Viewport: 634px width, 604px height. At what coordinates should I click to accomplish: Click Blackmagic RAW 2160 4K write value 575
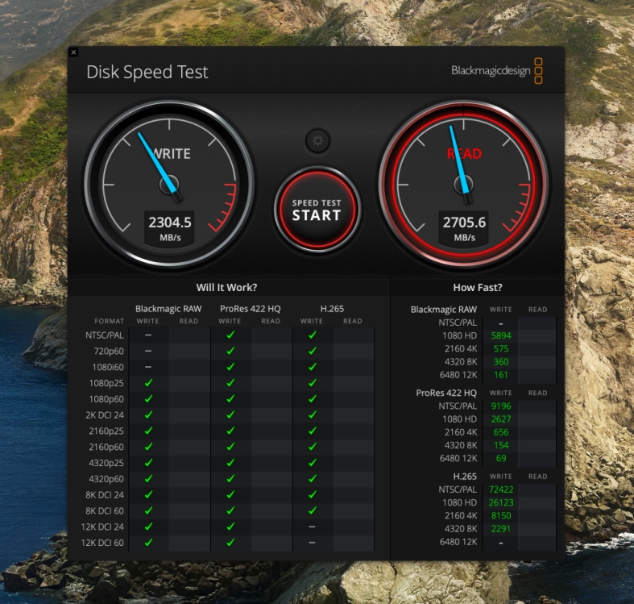click(x=501, y=348)
